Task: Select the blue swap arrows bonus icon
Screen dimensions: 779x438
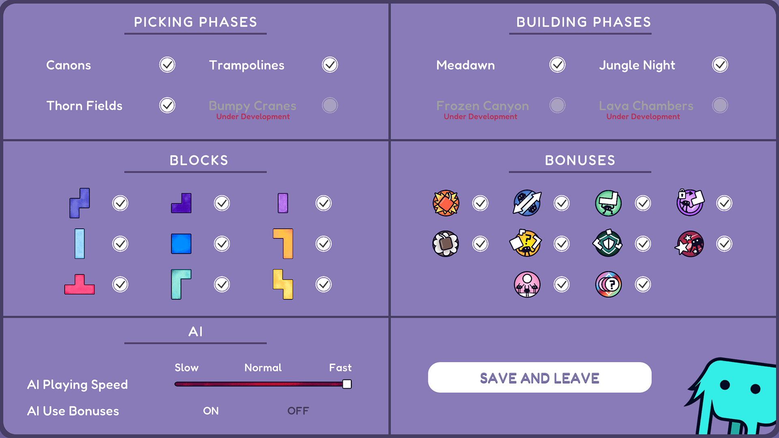Action: (527, 203)
